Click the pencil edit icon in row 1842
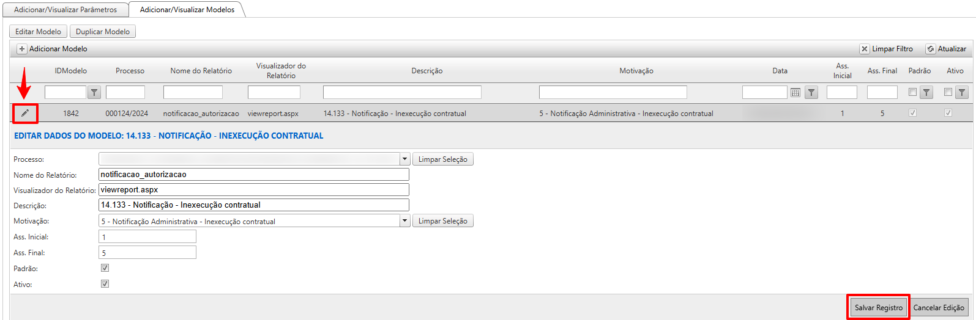 25,114
